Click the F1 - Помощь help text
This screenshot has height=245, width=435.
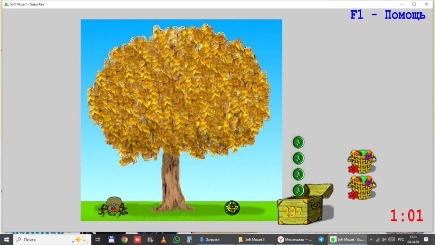(x=387, y=15)
